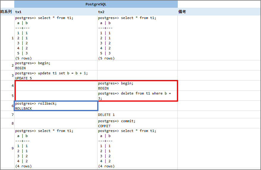Click the update t1 set b cell

click(56, 75)
